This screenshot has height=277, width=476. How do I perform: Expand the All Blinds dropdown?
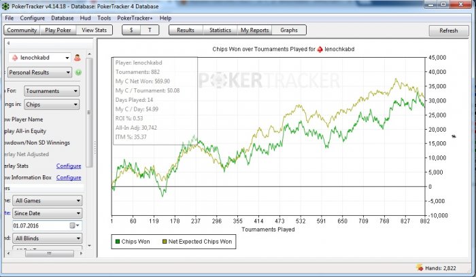point(48,238)
